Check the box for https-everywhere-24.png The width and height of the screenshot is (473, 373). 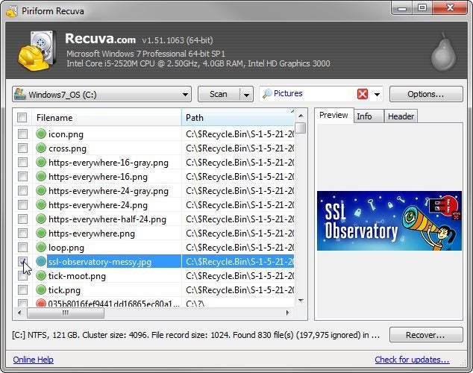click(x=22, y=204)
